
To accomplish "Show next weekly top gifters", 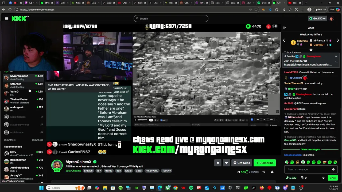I will pos(338,40).
